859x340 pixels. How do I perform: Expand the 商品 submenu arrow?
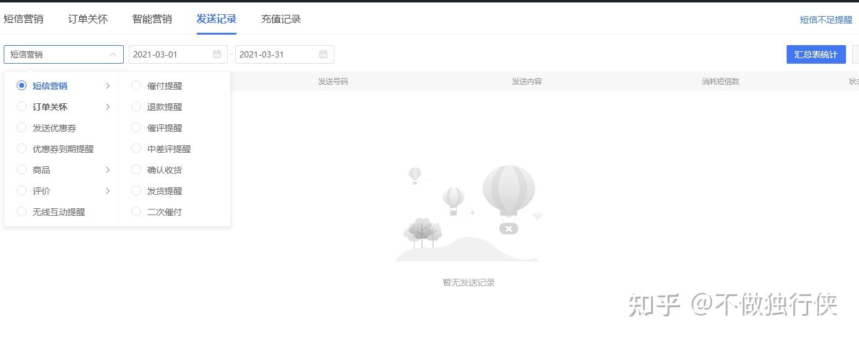[x=108, y=170]
